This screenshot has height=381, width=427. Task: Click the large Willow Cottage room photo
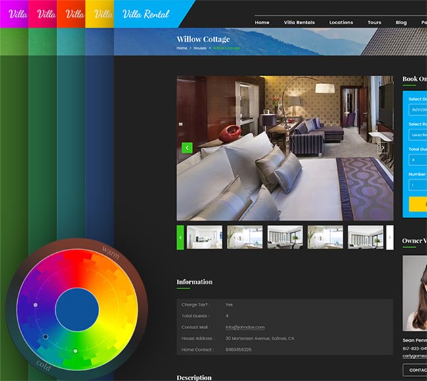(285, 148)
